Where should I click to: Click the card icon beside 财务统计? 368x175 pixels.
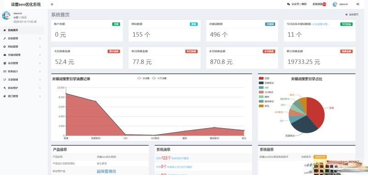coord(5,71)
